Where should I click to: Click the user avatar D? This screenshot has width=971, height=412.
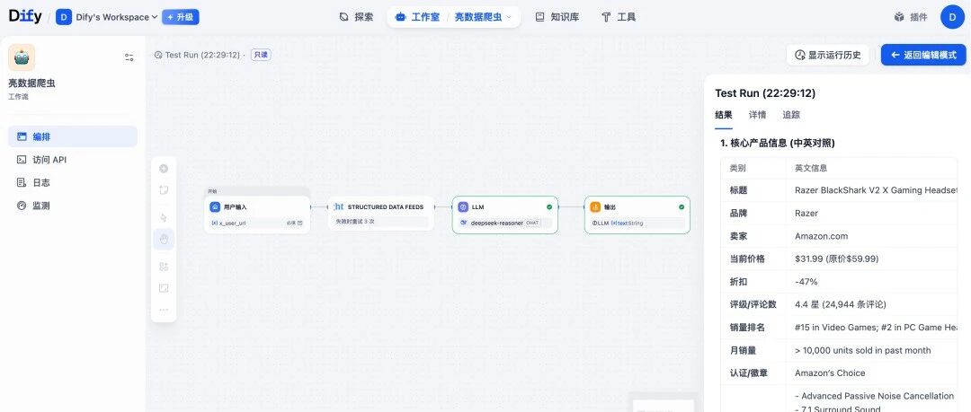[x=952, y=17]
